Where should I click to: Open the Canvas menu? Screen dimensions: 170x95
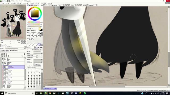click(13, 3)
